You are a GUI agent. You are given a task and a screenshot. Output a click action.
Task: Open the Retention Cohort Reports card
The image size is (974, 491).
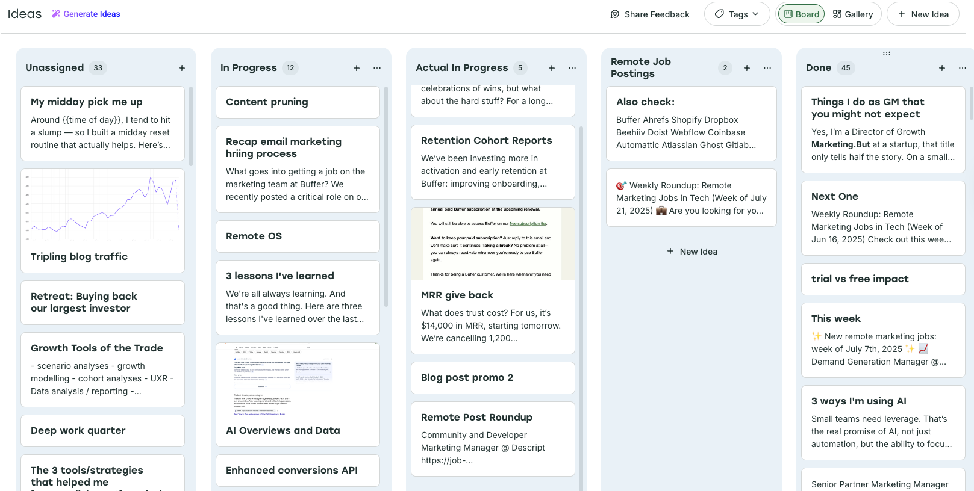pyautogui.click(x=493, y=162)
